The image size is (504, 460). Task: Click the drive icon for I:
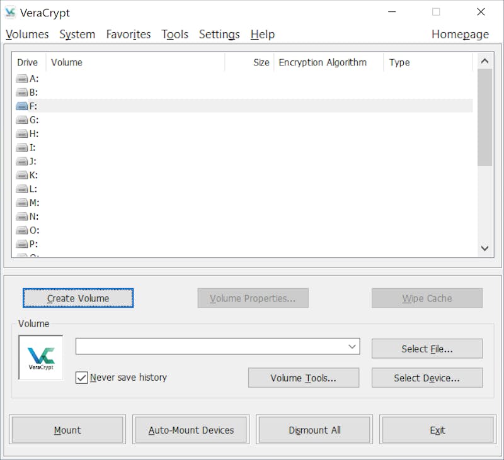[x=22, y=147]
